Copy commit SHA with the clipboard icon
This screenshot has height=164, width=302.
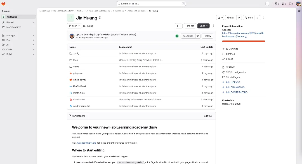(x=198, y=36)
